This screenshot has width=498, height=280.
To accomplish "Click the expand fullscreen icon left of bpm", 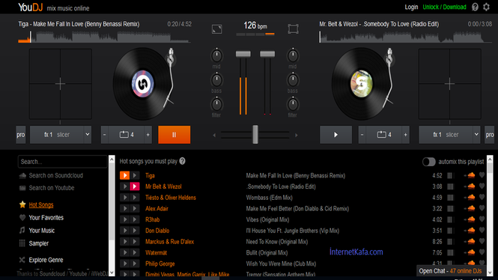I will [x=217, y=29].
